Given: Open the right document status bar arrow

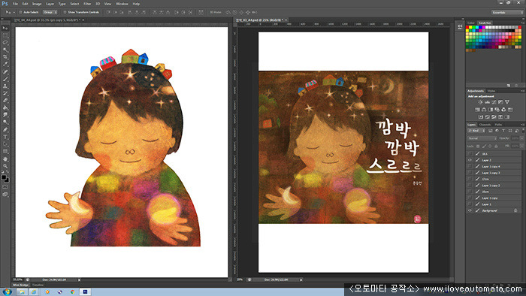Looking at the screenshot, I should (x=301, y=279).
